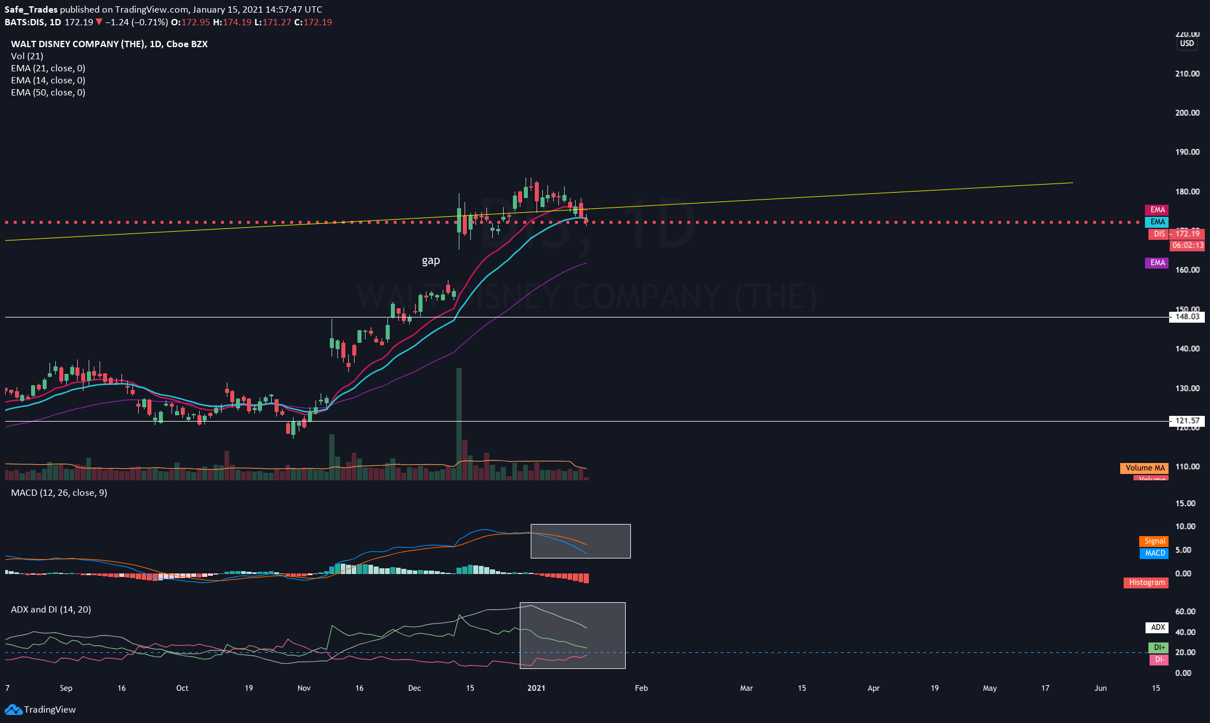This screenshot has height=723, width=1210.
Task: Click the purple EMA axis label
Action: click(x=1157, y=262)
